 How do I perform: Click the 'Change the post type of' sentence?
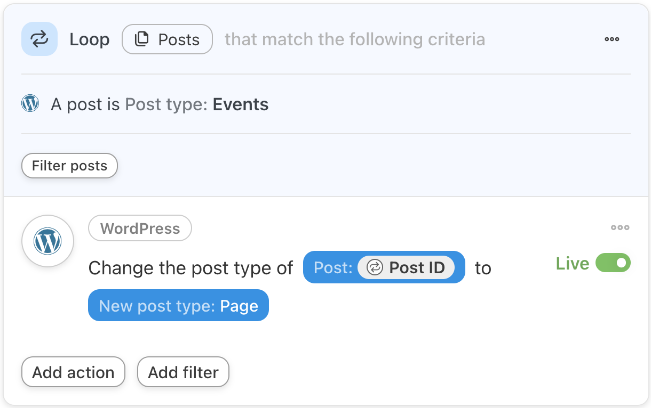tap(190, 268)
